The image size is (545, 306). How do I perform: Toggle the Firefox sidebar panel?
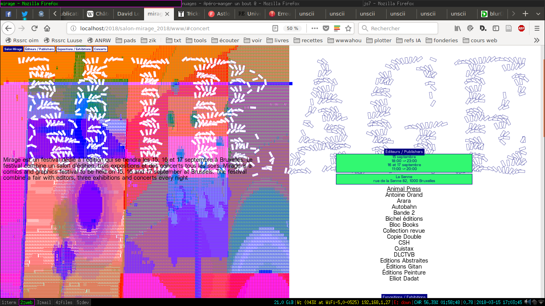click(496, 28)
